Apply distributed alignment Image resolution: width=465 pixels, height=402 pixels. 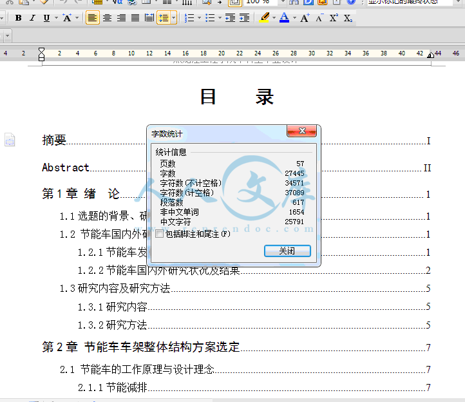pyautogui.click(x=149, y=18)
